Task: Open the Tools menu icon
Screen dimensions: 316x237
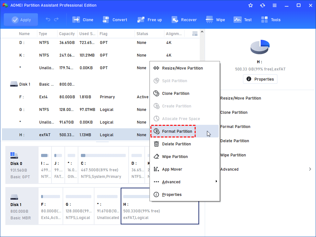Action: (264, 20)
